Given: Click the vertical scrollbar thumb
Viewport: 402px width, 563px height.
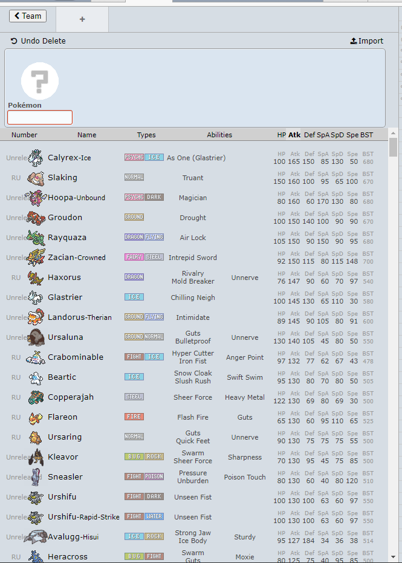Looking at the screenshot, I should (393, 147).
